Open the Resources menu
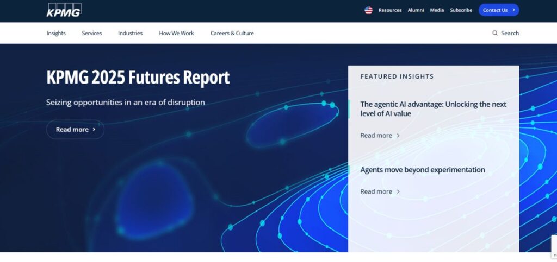557x262 pixels. coord(390,10)
